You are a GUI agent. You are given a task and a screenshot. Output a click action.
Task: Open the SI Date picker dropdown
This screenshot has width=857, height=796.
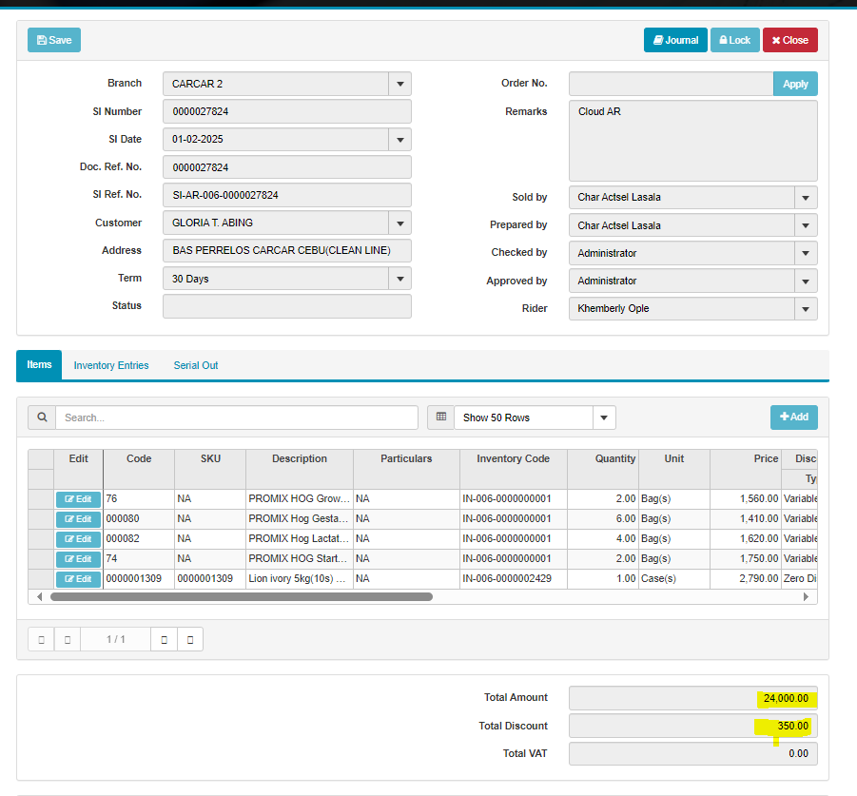point(399,140)
